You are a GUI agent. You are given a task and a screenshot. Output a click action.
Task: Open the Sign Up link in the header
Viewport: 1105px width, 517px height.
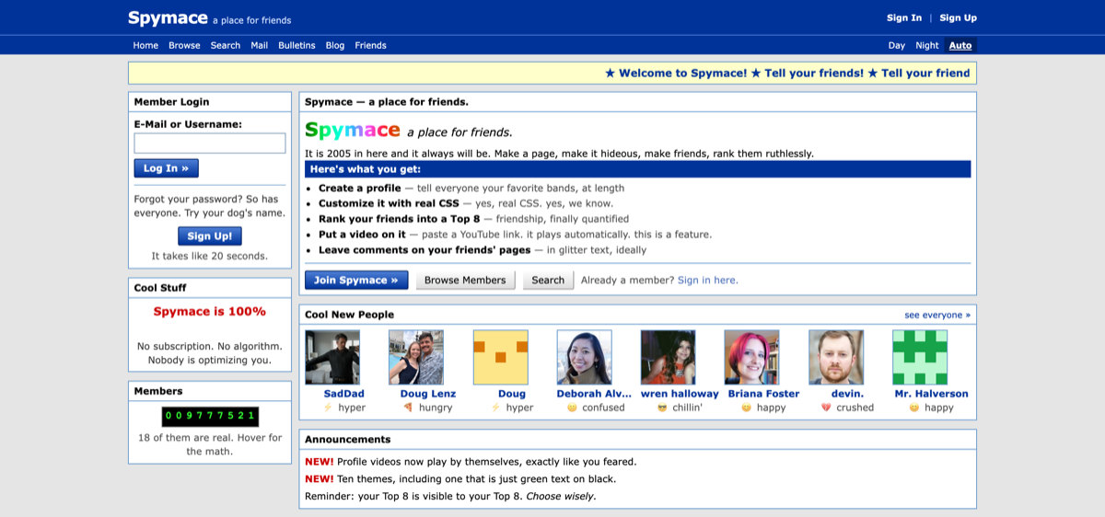tap(958, 17)
